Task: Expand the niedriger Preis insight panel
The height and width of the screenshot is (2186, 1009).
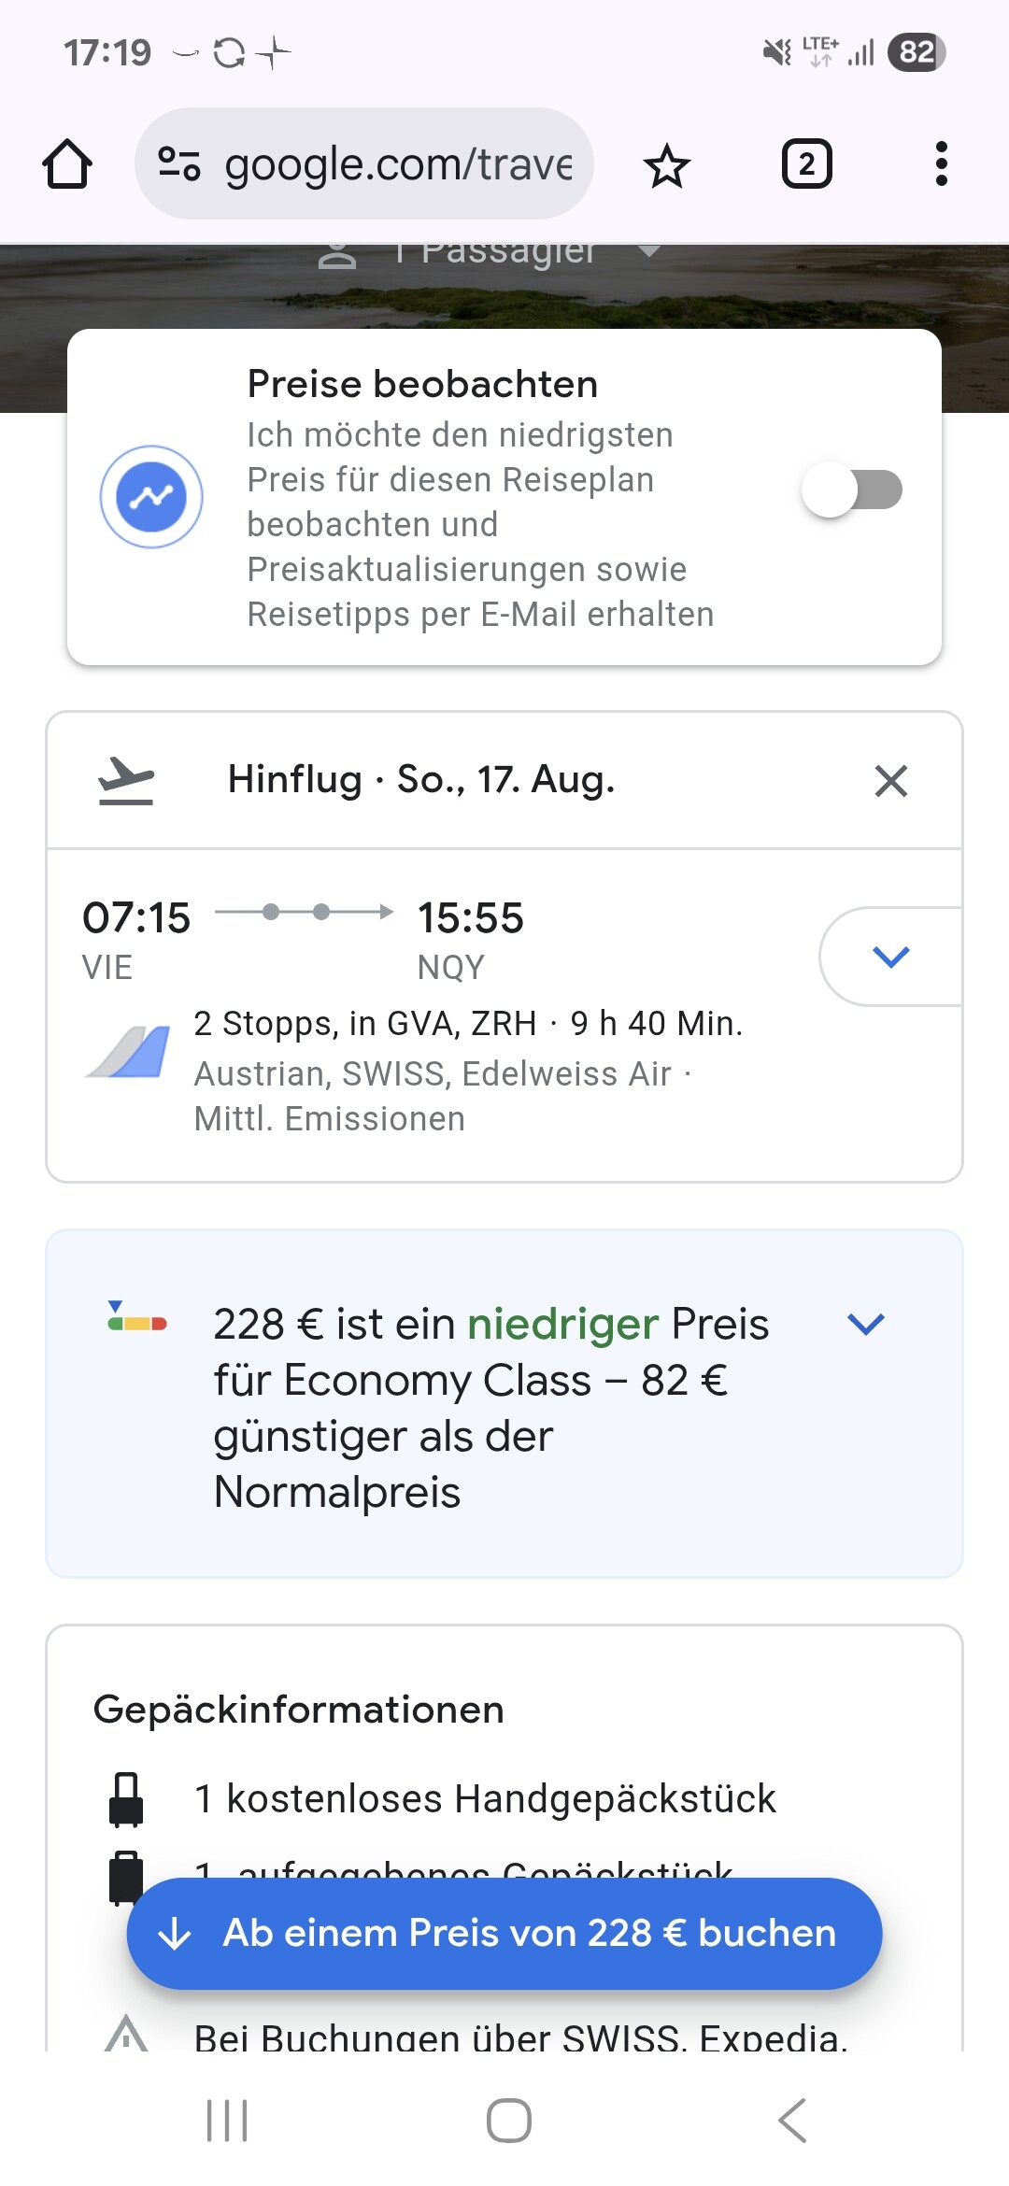Action: 865,1324
